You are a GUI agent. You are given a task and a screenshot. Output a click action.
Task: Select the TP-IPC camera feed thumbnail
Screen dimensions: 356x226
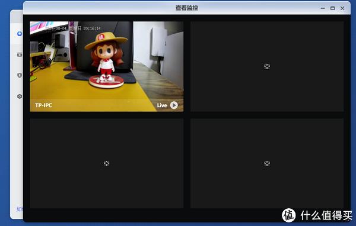tap(107, 66)
